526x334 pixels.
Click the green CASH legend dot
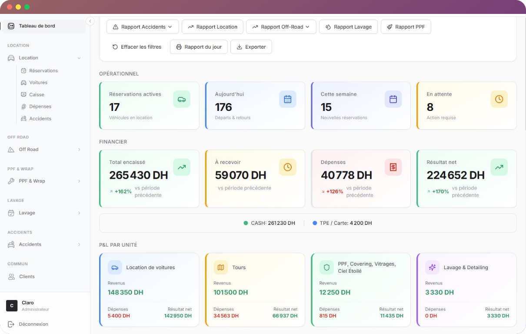click(246, 223)
